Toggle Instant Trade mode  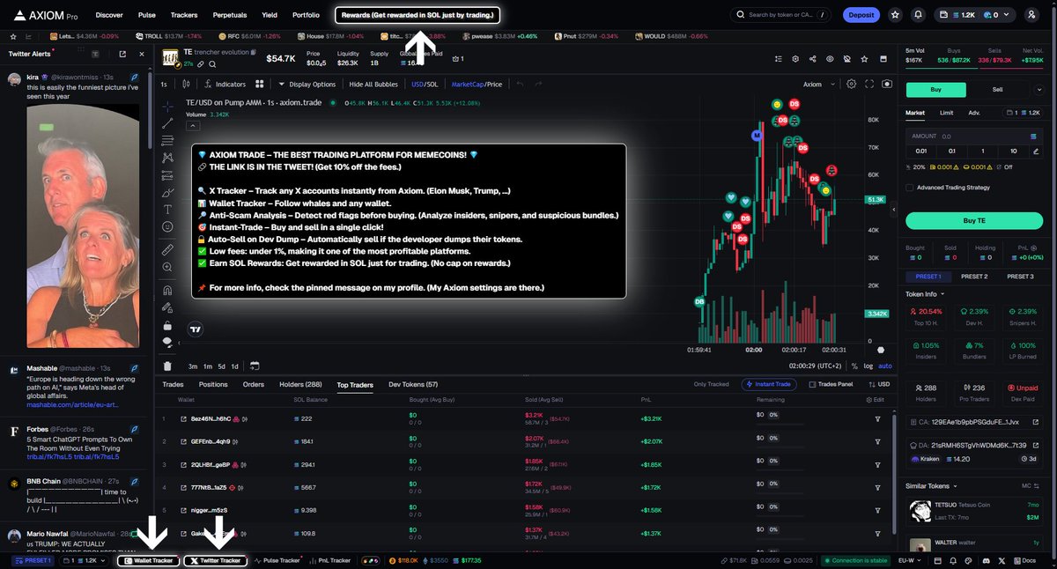coord(770,384)
